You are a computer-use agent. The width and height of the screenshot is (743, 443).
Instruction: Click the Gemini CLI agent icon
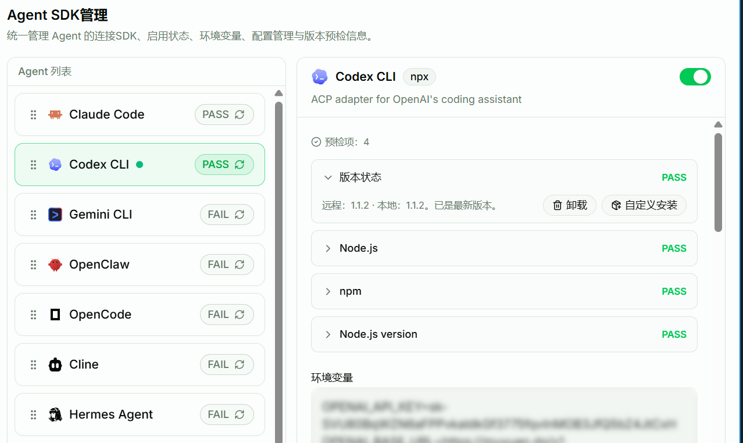point(55,215)
